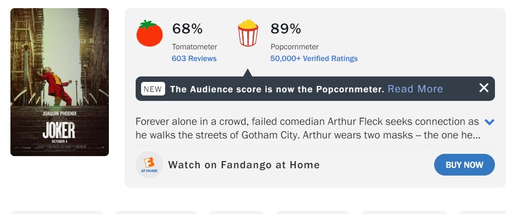Click the red tomato Tomatometer icon
Viewport: 514px width, 214px height.
(x=149, y=33)
